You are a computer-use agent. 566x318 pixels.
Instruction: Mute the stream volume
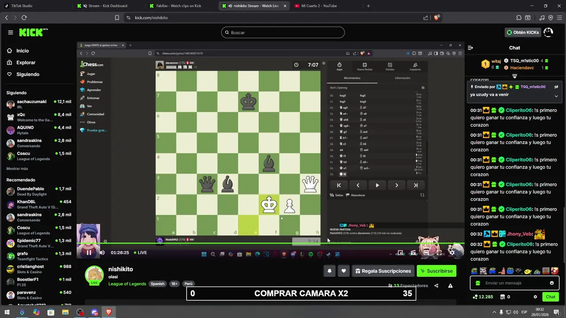click(102, 253)
